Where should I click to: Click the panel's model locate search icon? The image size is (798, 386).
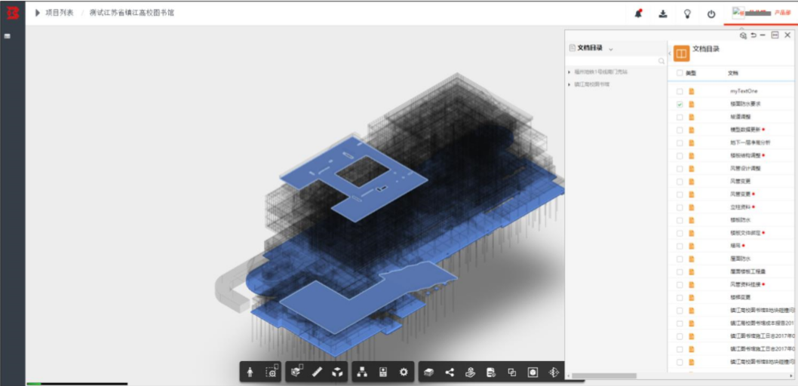point(743,35)
